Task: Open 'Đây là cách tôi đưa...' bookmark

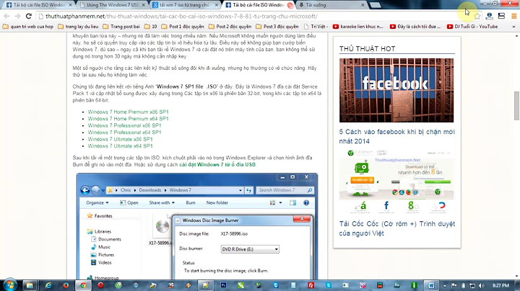Action: click(x=415, y=27)
